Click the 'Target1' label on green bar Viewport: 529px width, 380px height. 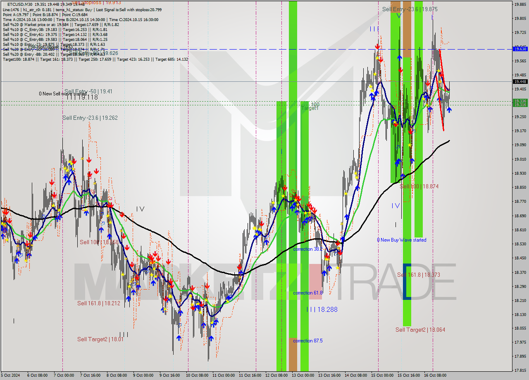(310, 108)
